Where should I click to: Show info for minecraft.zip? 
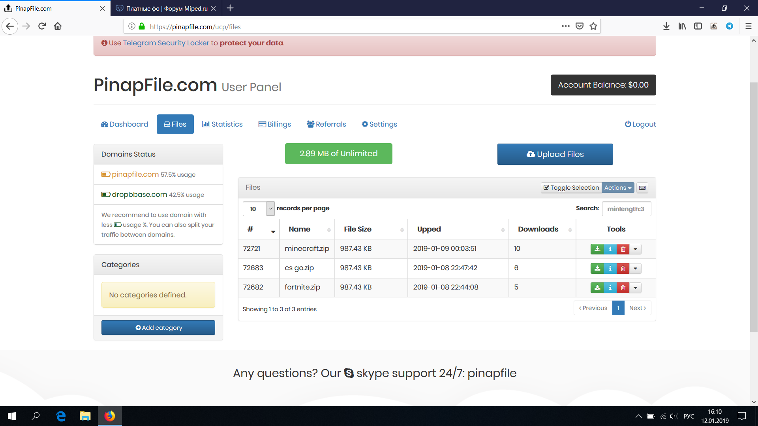click(x=610, y=249)
